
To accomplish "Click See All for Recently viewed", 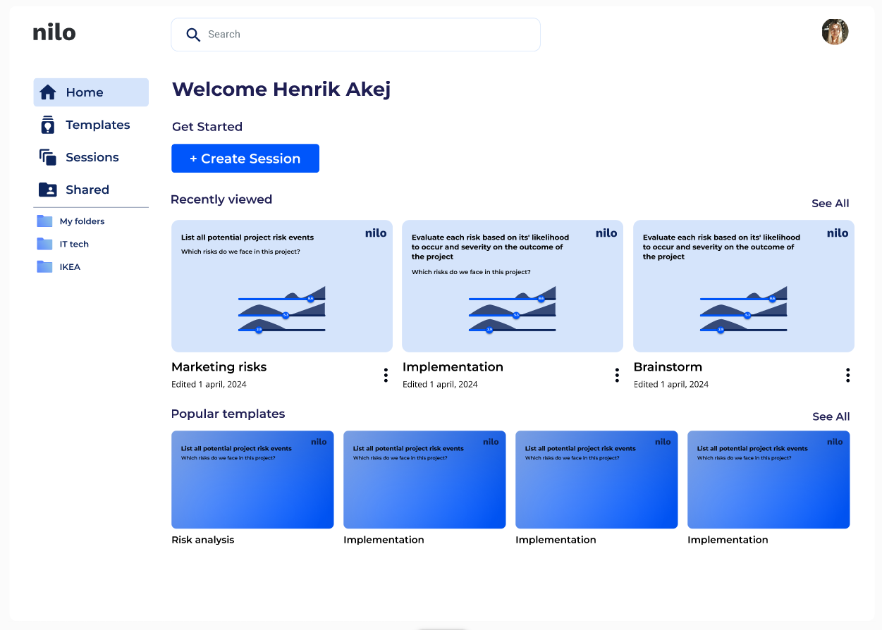I will (x=830, y=204).
